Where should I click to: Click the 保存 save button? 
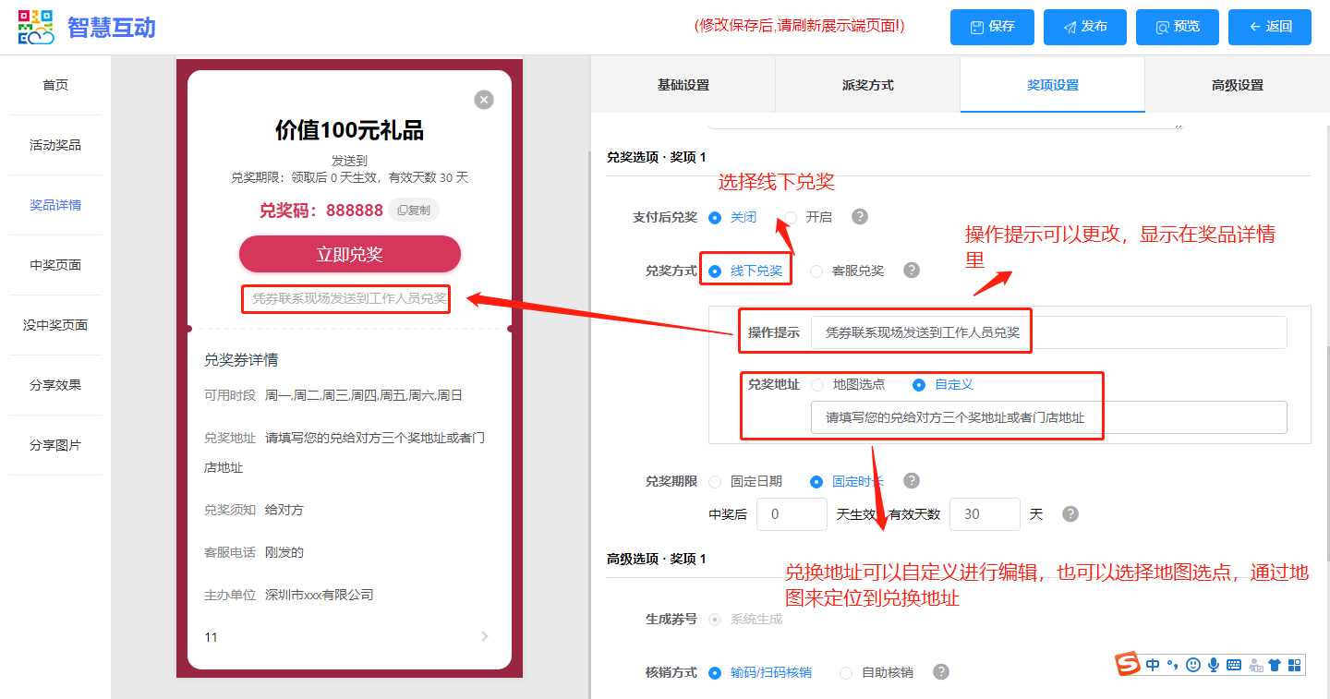tap(992, 27)
